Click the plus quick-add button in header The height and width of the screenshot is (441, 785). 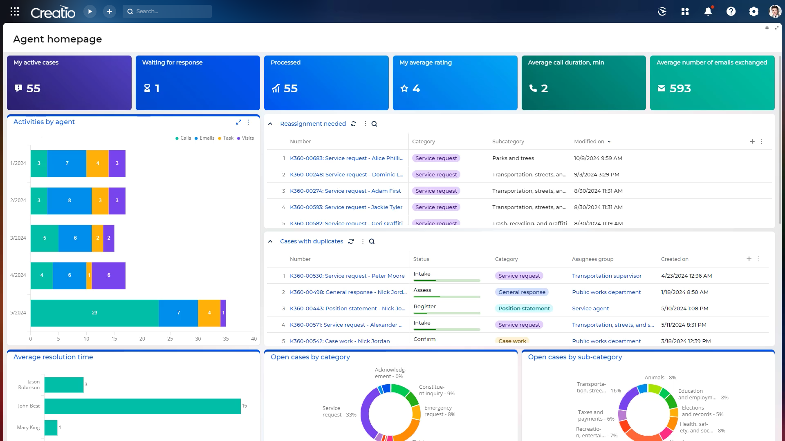click(x=109, y=11)
